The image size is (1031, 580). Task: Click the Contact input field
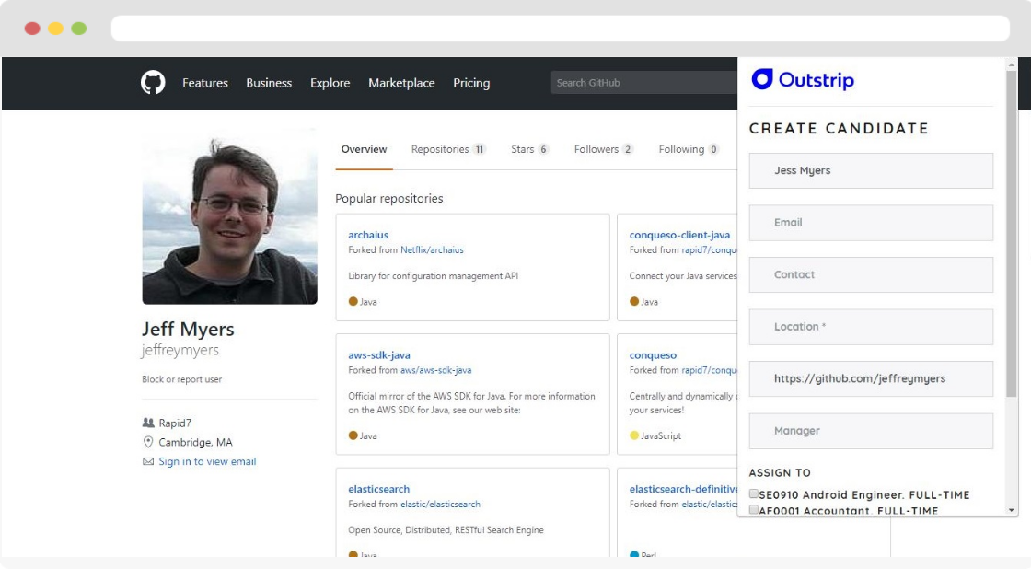tap(871, 275)
